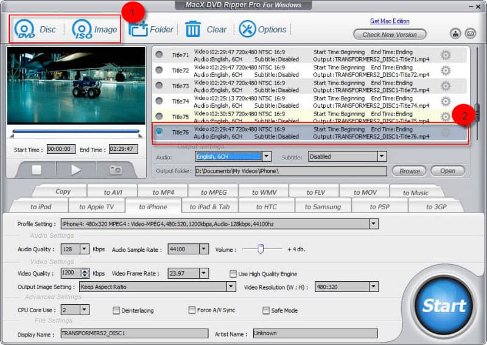Take a snapshot with camera icon
The image size is (487, 345).
coord(115,170)
